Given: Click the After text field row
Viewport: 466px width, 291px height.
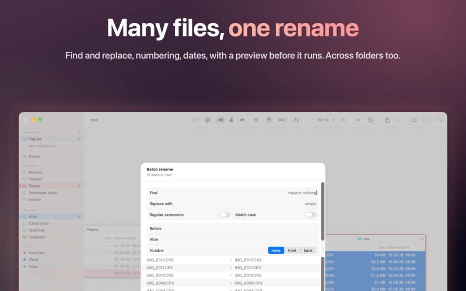Looking at the screenshot, I should point(233,239).
